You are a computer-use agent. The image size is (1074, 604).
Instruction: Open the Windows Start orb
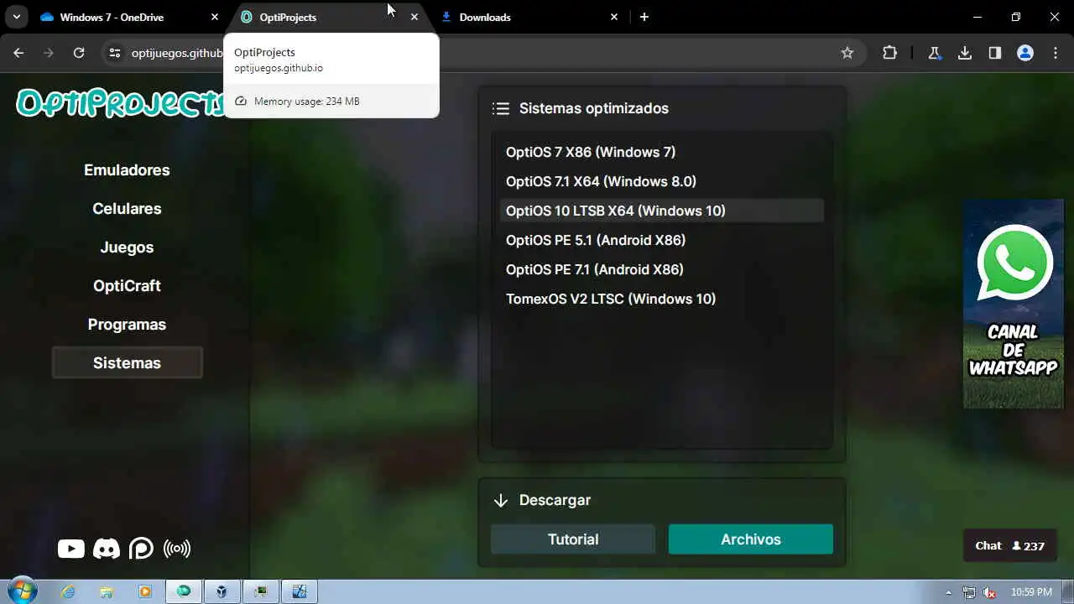point(22,591)
